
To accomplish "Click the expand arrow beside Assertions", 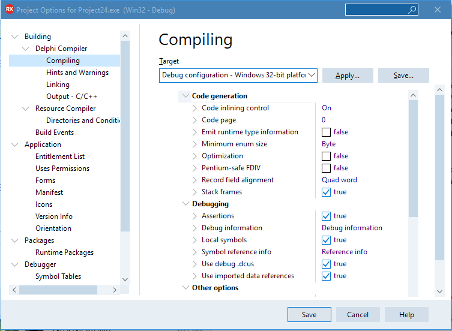I will [x=194, y=216].
